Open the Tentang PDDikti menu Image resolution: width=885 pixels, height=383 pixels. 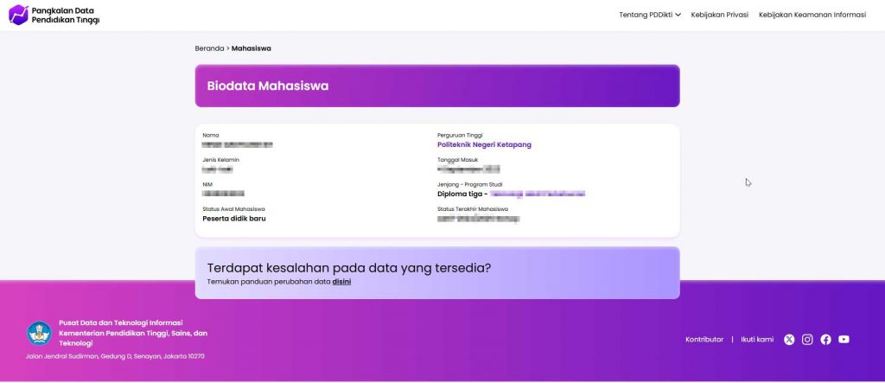(646, 15)
